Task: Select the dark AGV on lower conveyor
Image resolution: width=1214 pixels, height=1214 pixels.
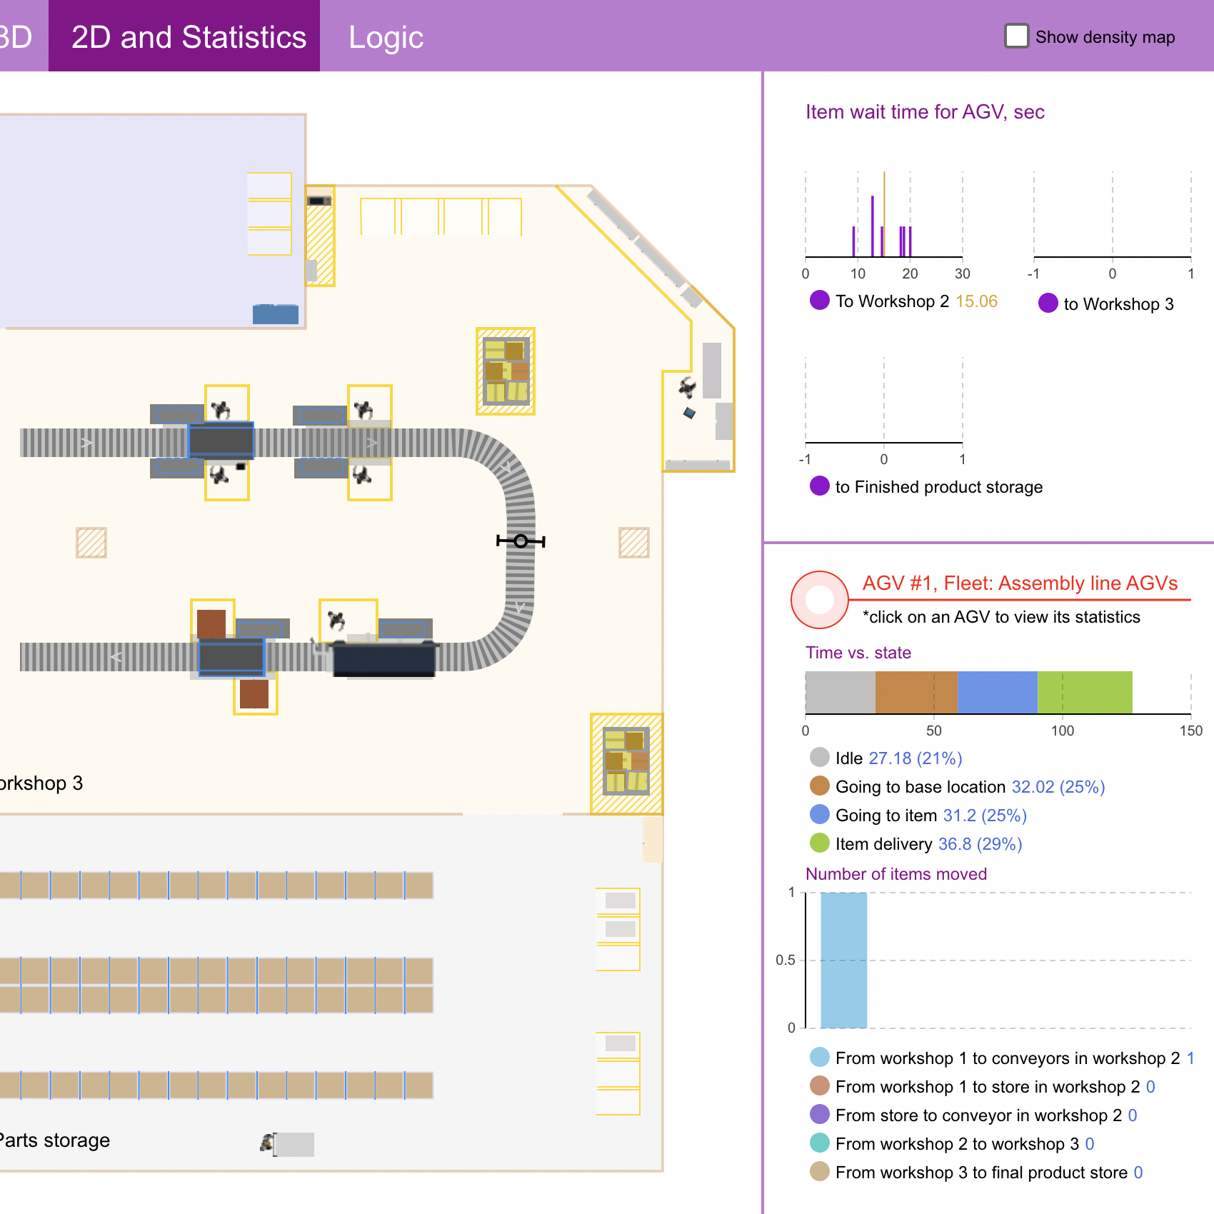Action: coord(383,658)
